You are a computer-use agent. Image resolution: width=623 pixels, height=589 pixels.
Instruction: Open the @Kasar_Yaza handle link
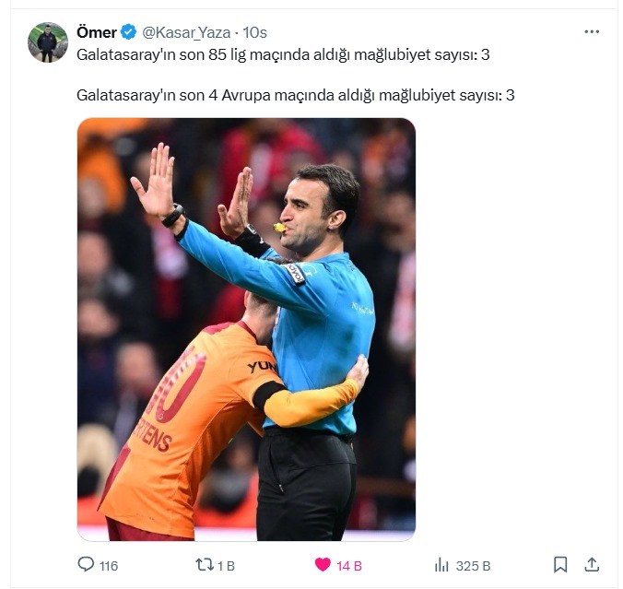click(186, 32)
